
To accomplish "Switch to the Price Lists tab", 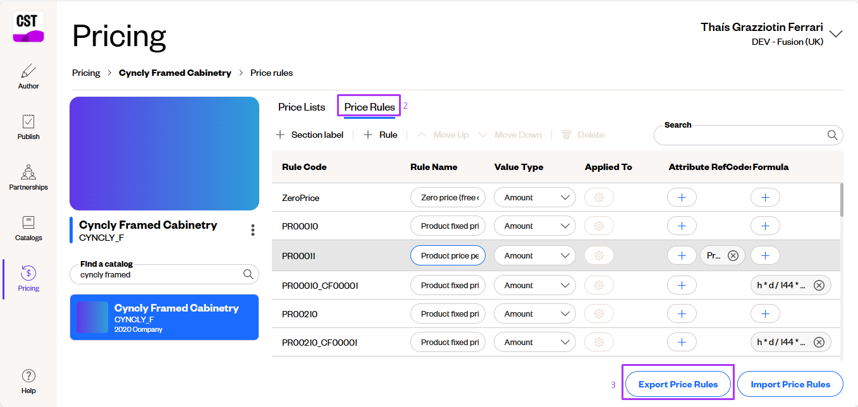I will point(302,107).
